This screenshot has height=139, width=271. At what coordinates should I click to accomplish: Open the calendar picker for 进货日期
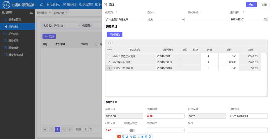tap(265, 20)
